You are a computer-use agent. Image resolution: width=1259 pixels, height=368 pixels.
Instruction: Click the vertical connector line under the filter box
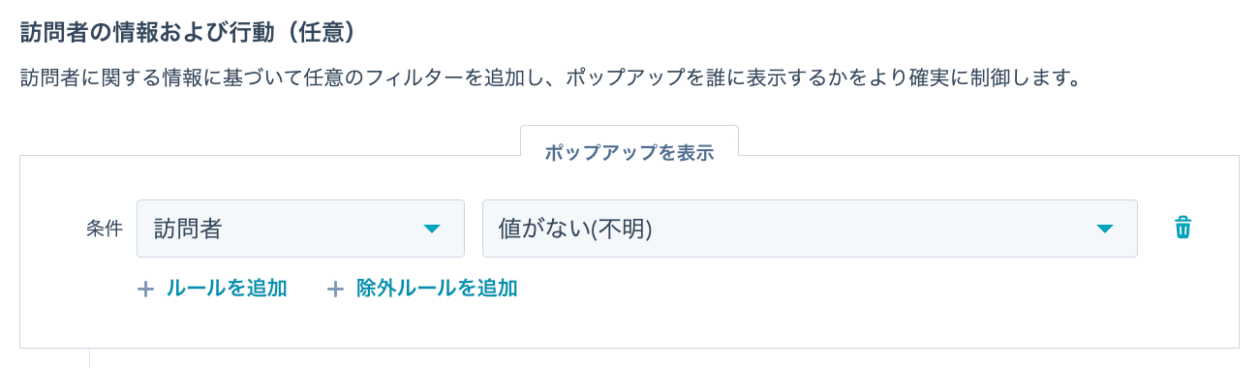(89, 358)
